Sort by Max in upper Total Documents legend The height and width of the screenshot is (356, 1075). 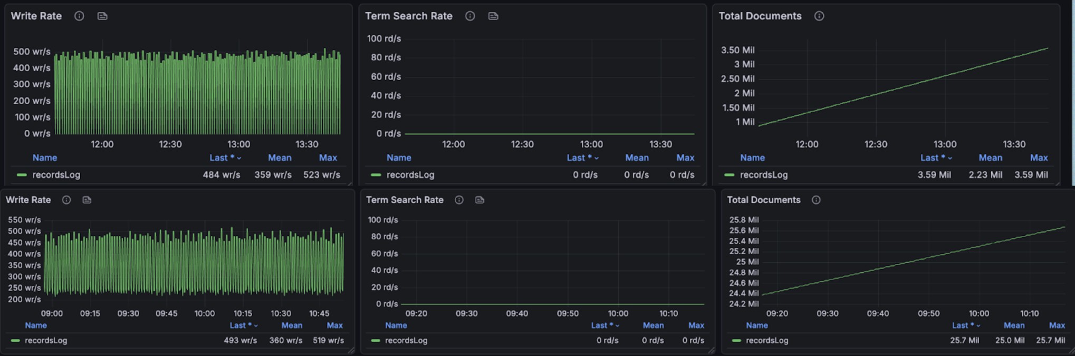point(1039,158)
